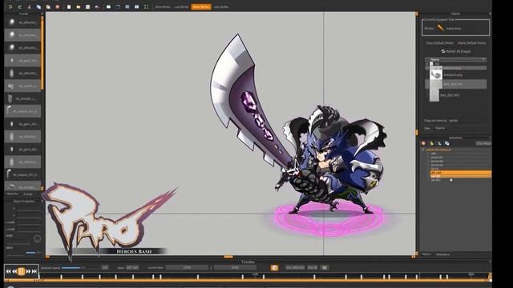The image size is (513, 288).
Task: Click the third icon in the Animations panel toolbar
Action: click(439, 143)
